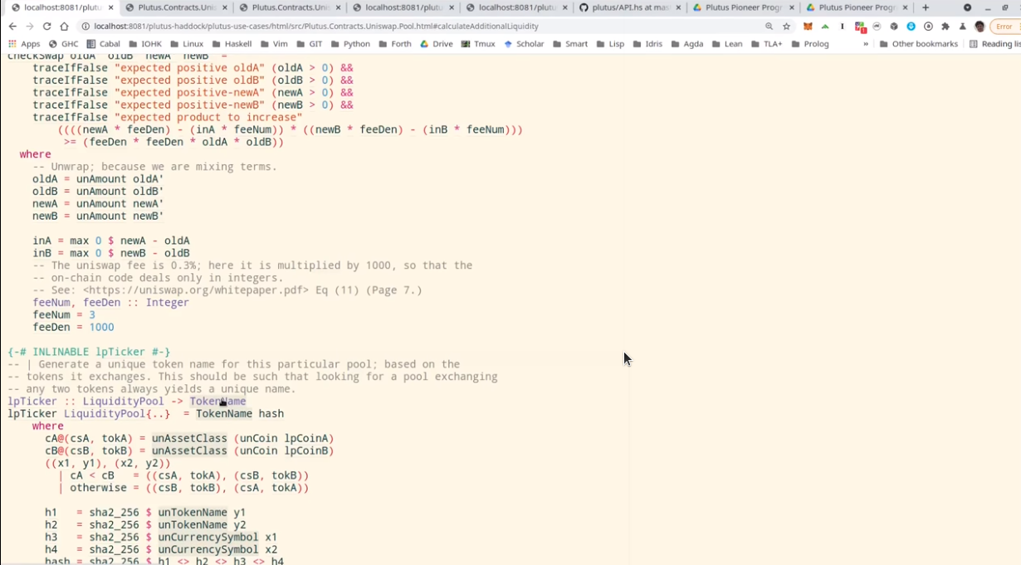
Task: Open the Apps grid shortcut
Action: [x=25, y=44]
